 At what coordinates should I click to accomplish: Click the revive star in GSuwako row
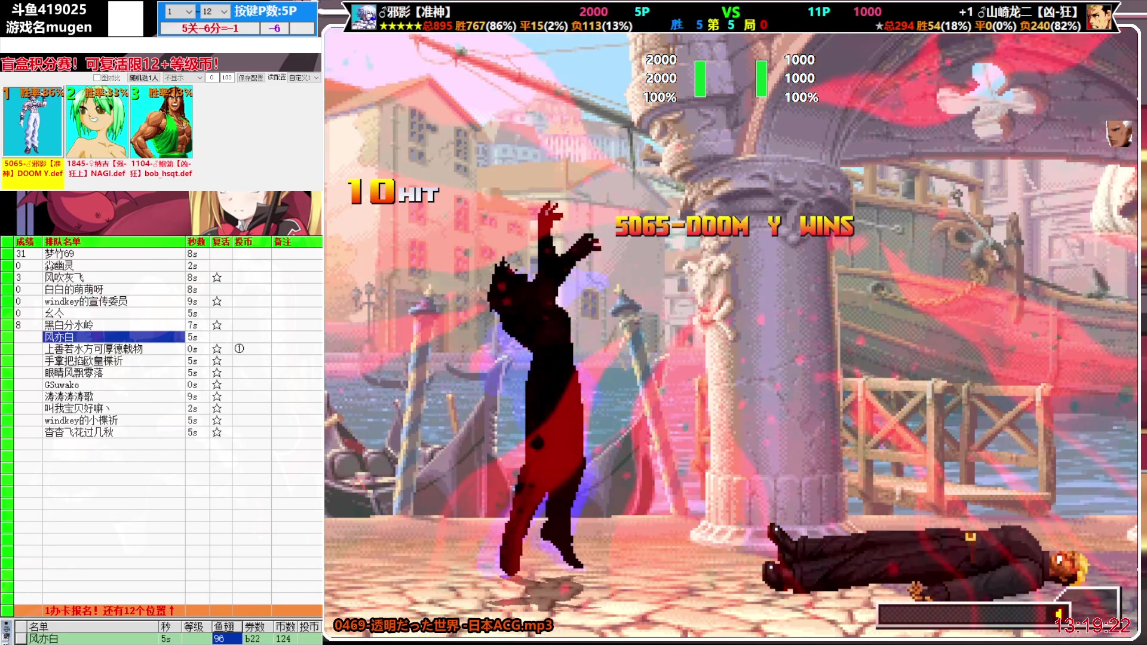[x=217, y=385]
